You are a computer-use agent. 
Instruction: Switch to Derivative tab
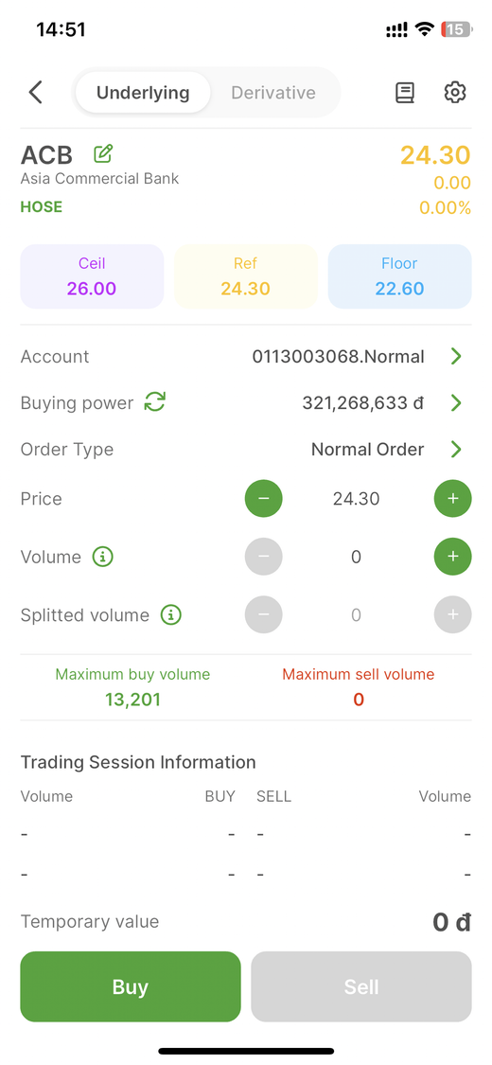[x=273, y=93]
